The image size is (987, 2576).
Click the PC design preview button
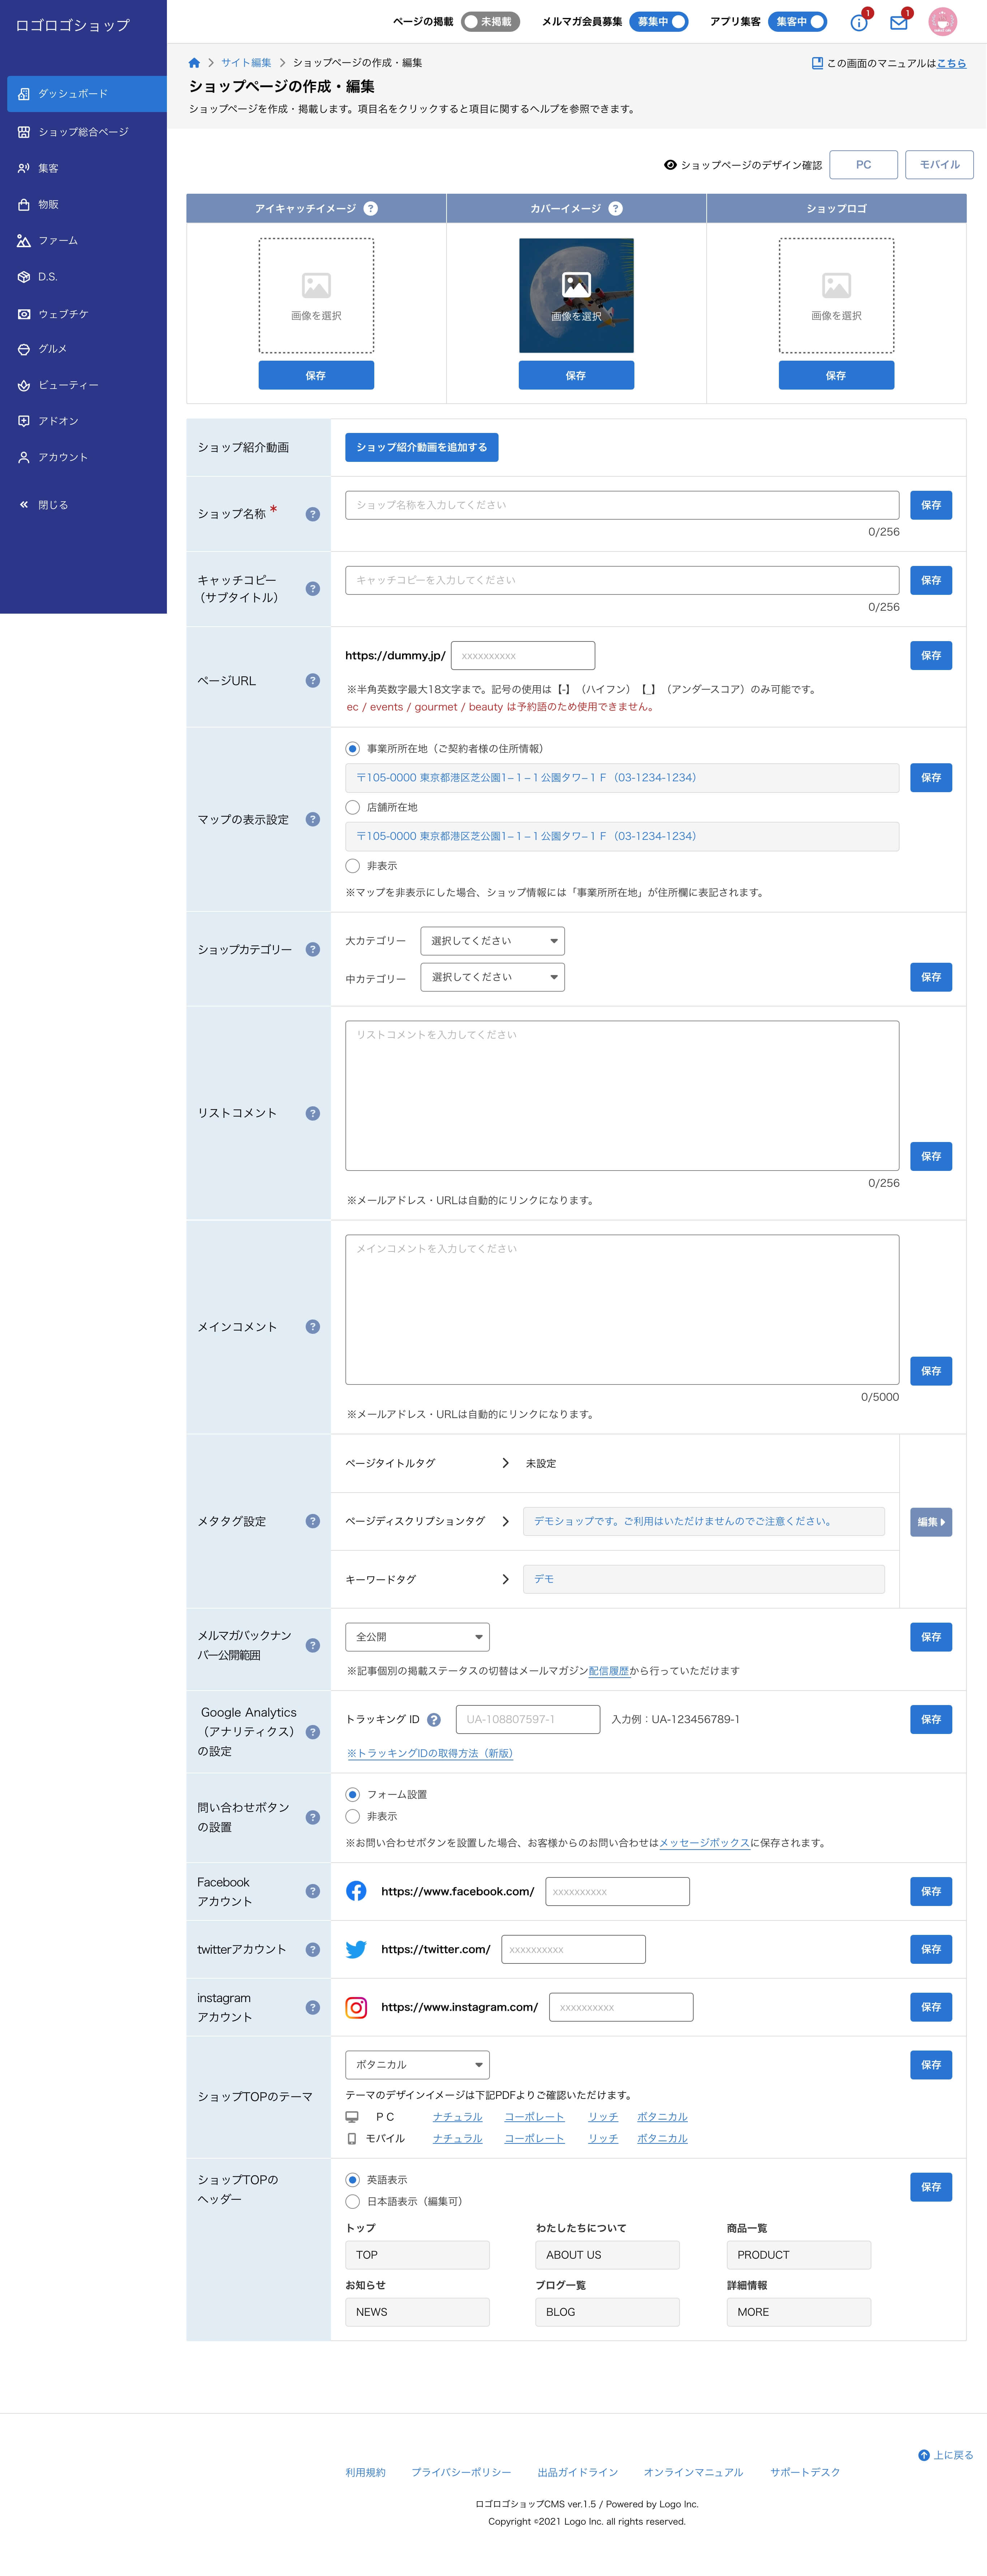coord(863,165)
